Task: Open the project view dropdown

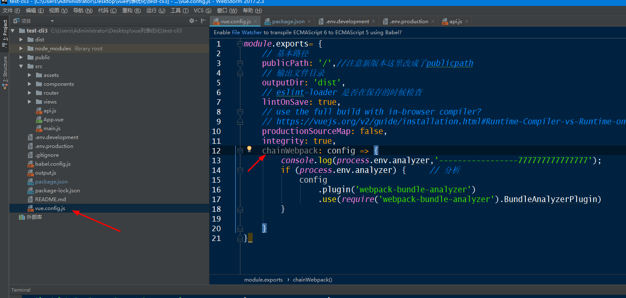Action: point(52,21)
